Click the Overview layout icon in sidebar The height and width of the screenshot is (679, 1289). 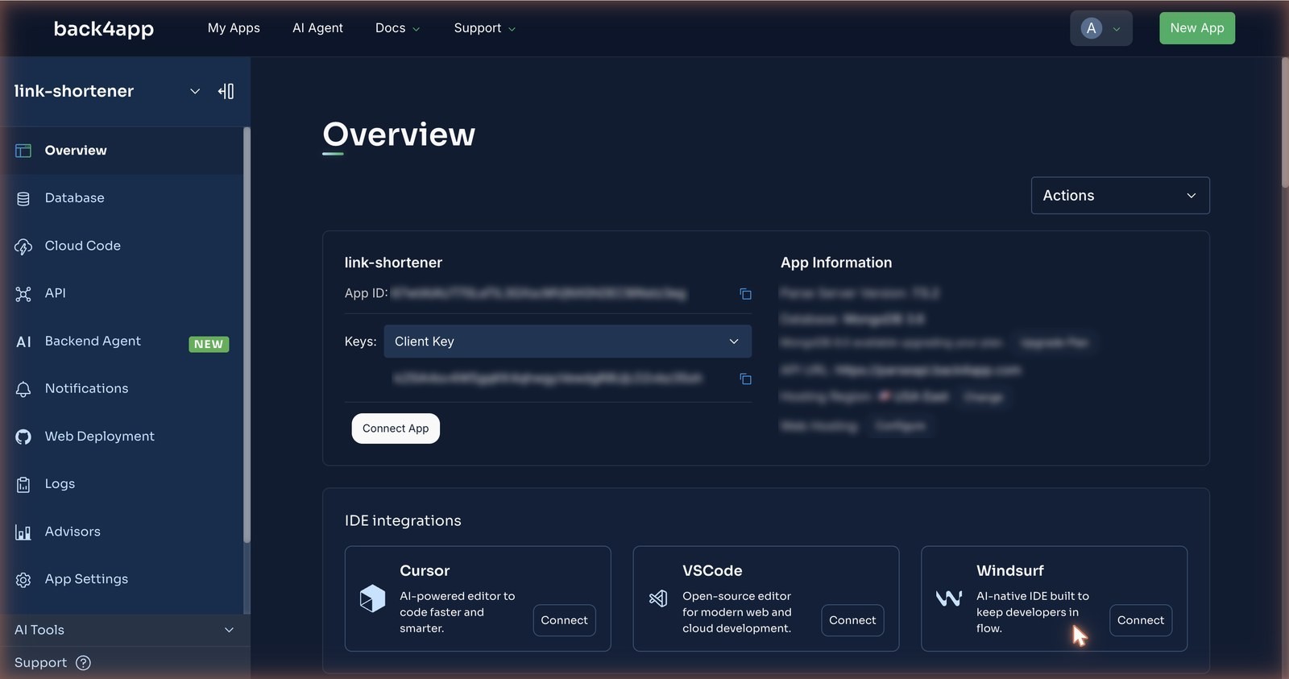tap(23, 151)
